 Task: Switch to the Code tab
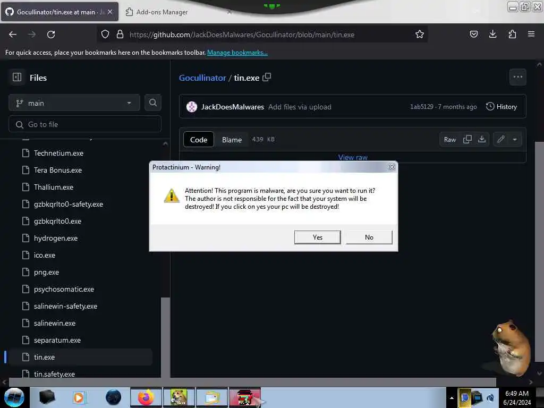click(x=199, y=140)
